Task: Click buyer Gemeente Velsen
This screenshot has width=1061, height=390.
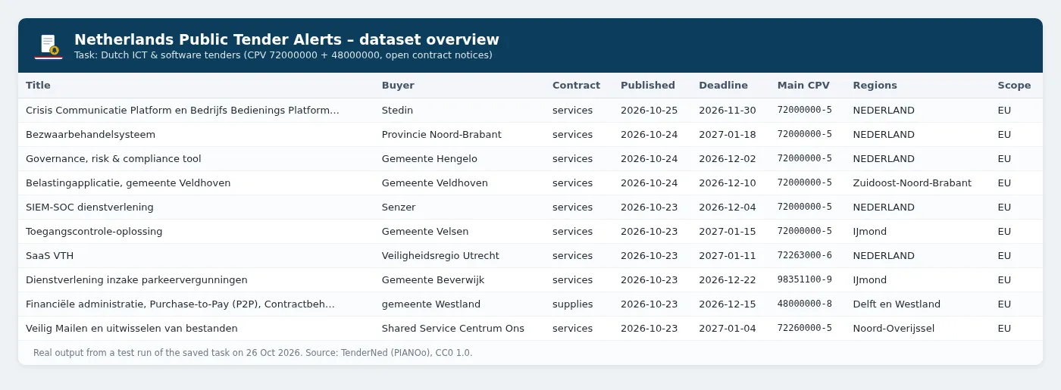Action: click(425, 232)
